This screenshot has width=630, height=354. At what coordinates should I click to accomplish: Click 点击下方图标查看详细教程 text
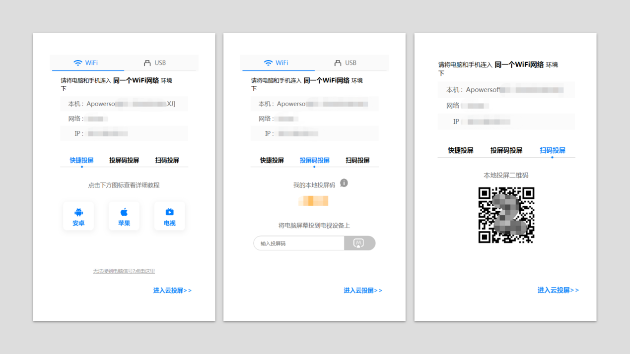[124, 185]
